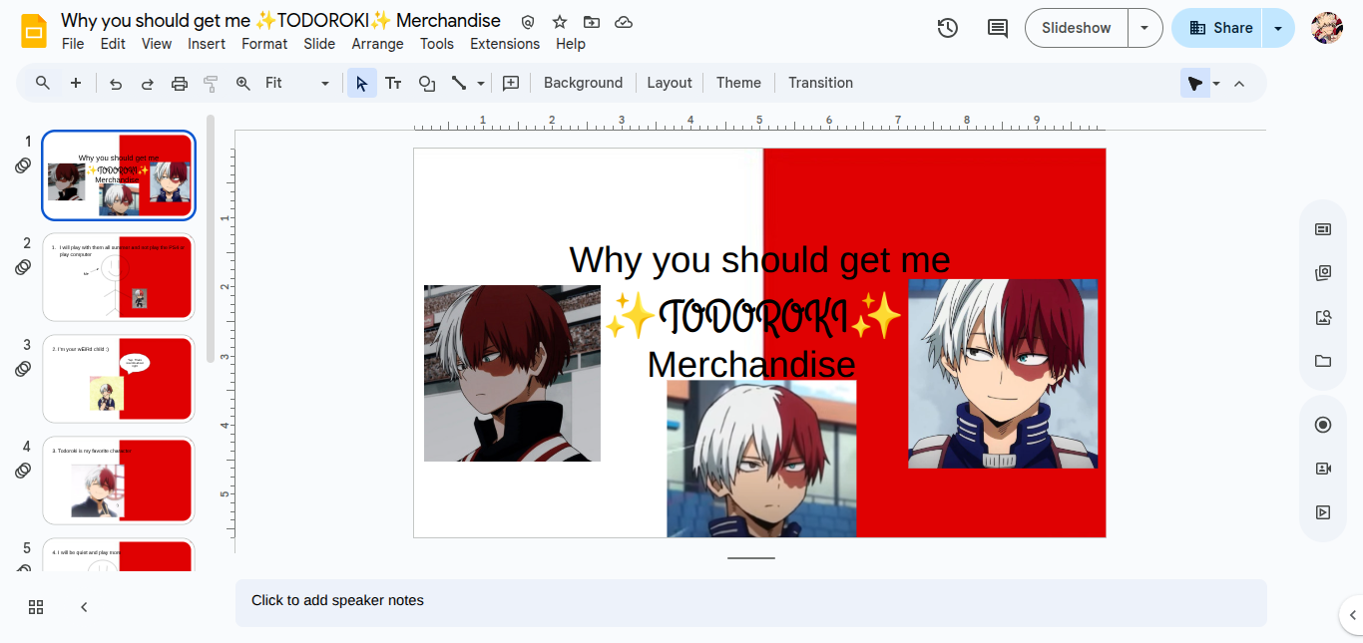
Task: Switch to grid view of slides
Action: coord(36,607)
